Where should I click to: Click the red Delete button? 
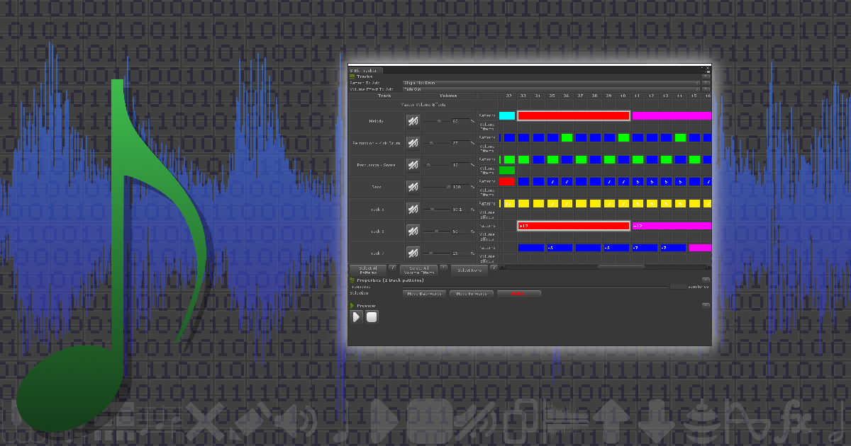[519, 294]
